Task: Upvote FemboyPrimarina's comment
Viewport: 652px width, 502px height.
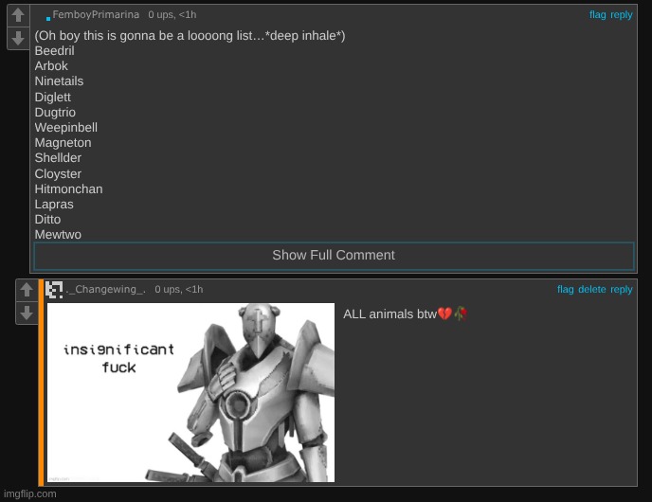Action: [18, 15]
